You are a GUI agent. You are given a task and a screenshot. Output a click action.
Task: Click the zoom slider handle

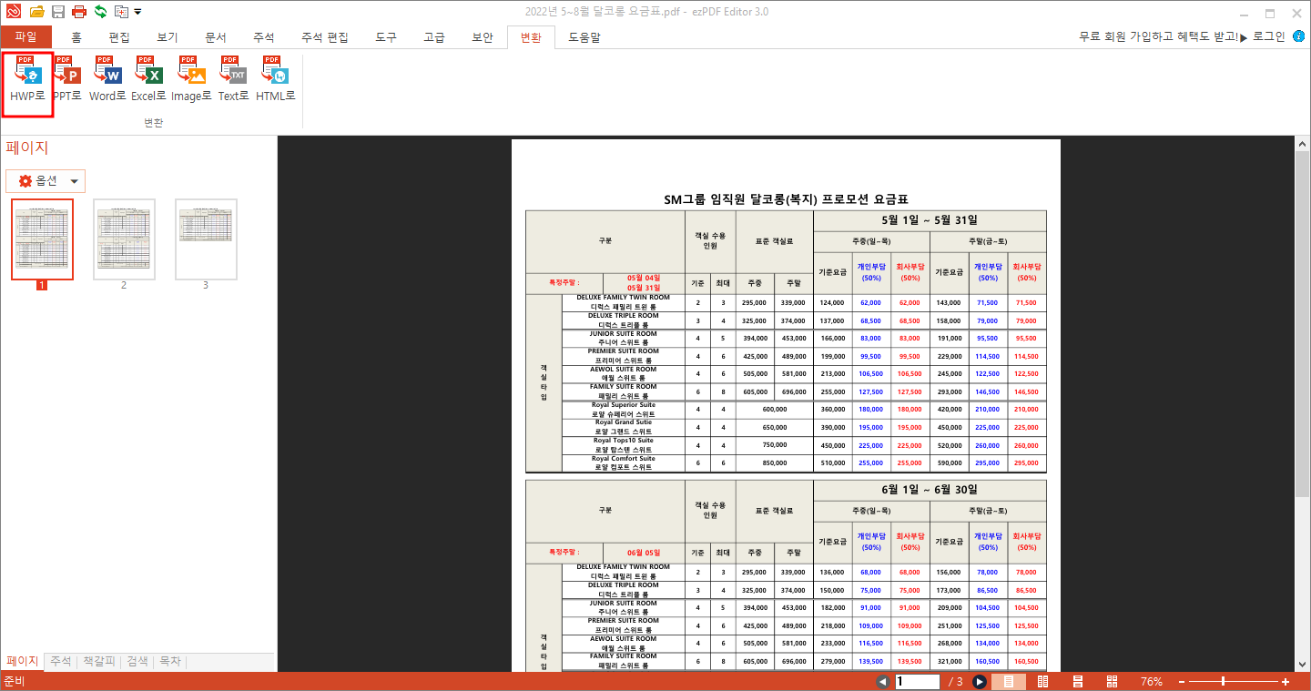pos(1223,682)
